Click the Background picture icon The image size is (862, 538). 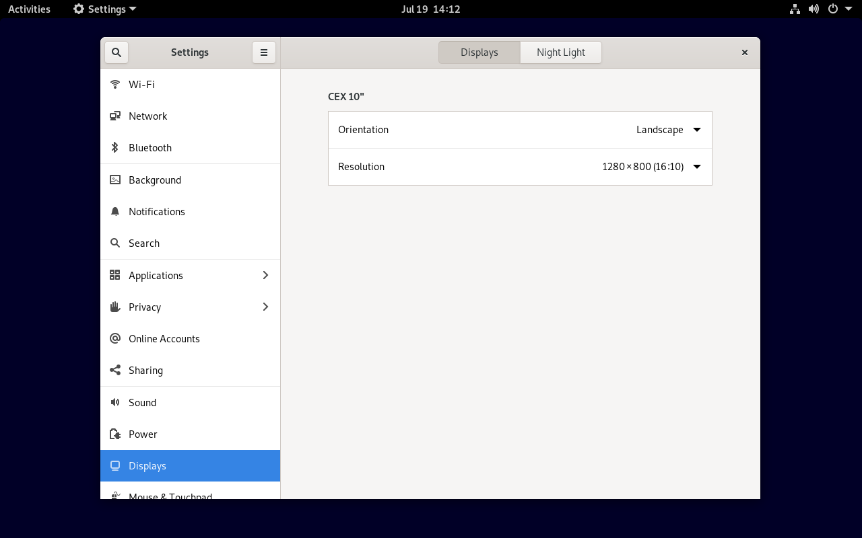[x=115, y=180]
